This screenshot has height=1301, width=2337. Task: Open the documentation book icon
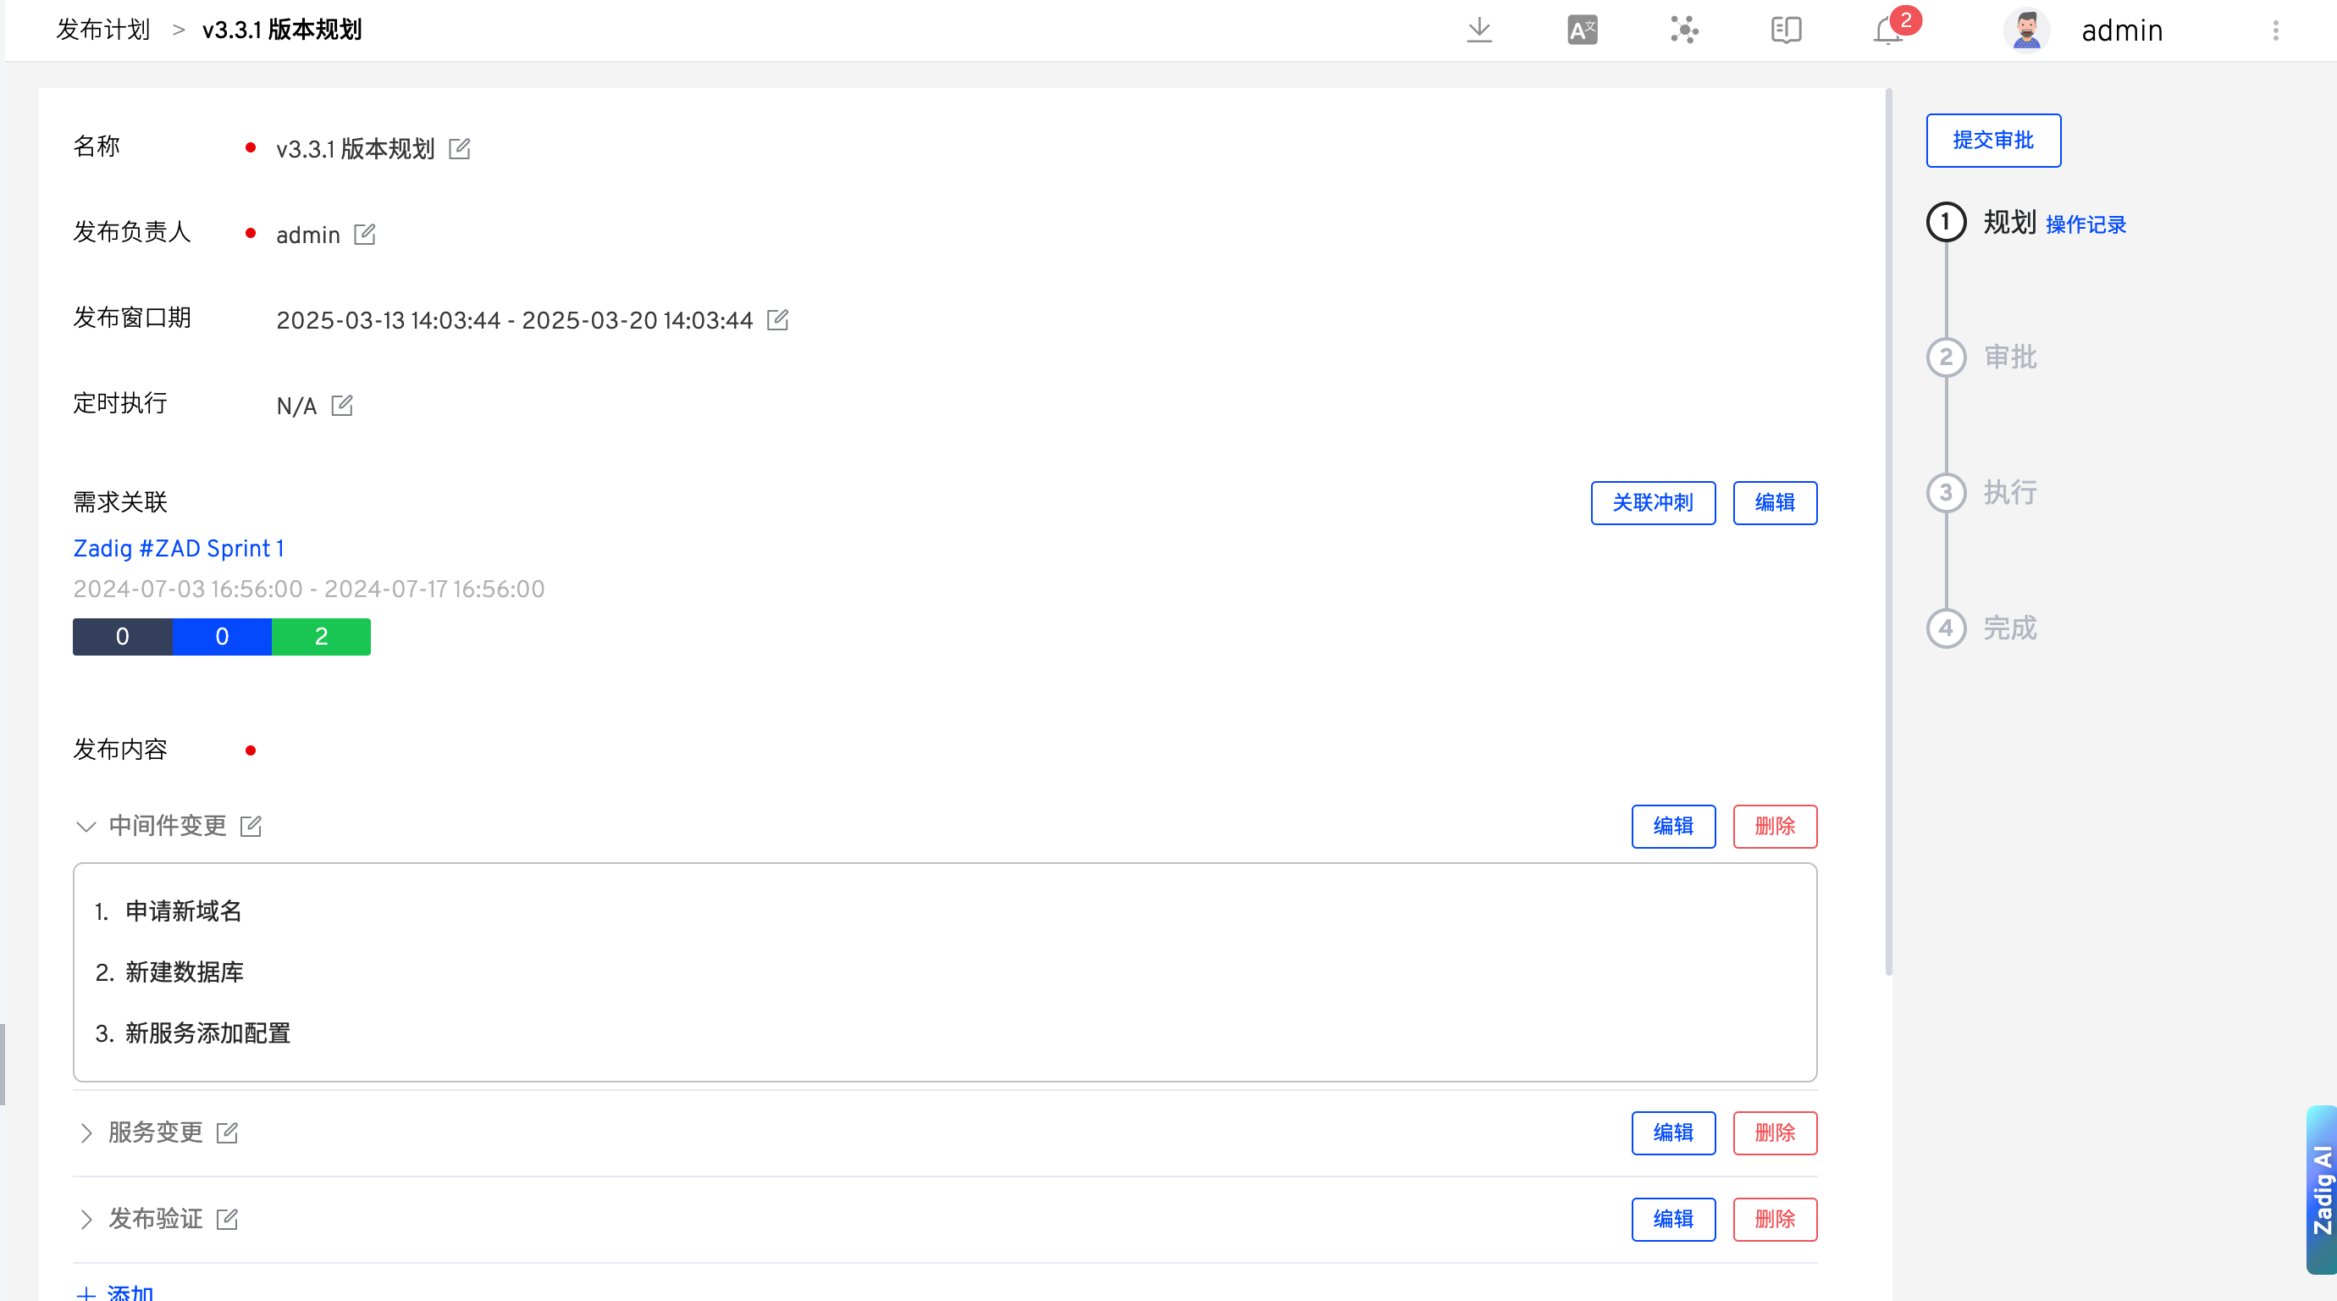tap(1786, 30)
